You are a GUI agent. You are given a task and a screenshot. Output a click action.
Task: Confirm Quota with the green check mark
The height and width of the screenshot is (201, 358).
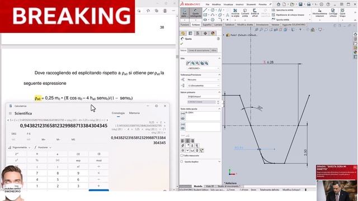[182, 44]
